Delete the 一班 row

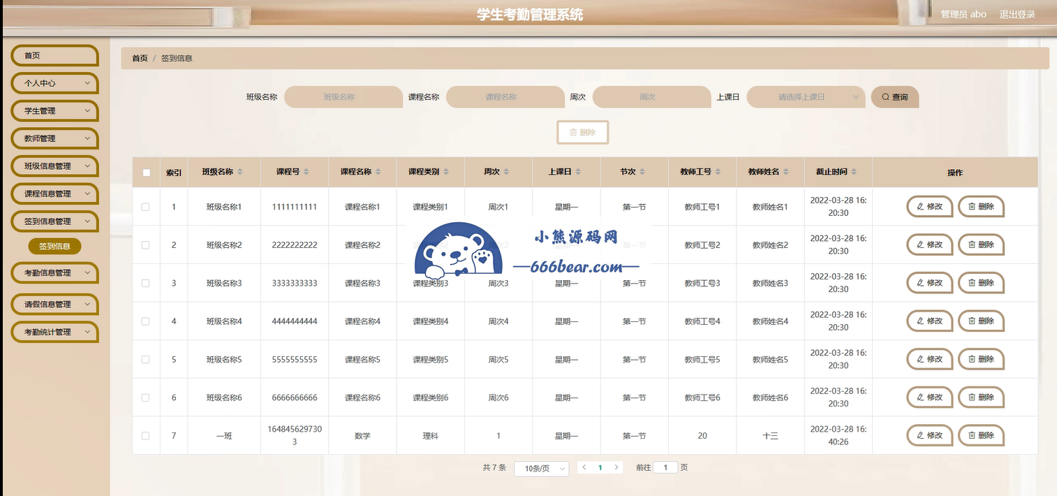click(982, 435)
